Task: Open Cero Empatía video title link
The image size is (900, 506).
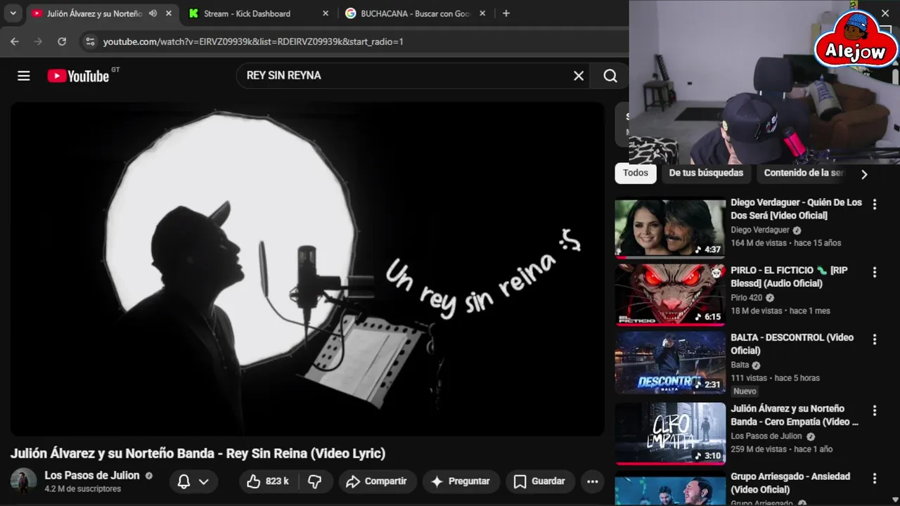Action: tap(795, 415)
